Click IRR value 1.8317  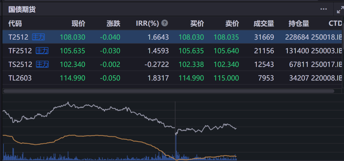(x=158, y=78)
